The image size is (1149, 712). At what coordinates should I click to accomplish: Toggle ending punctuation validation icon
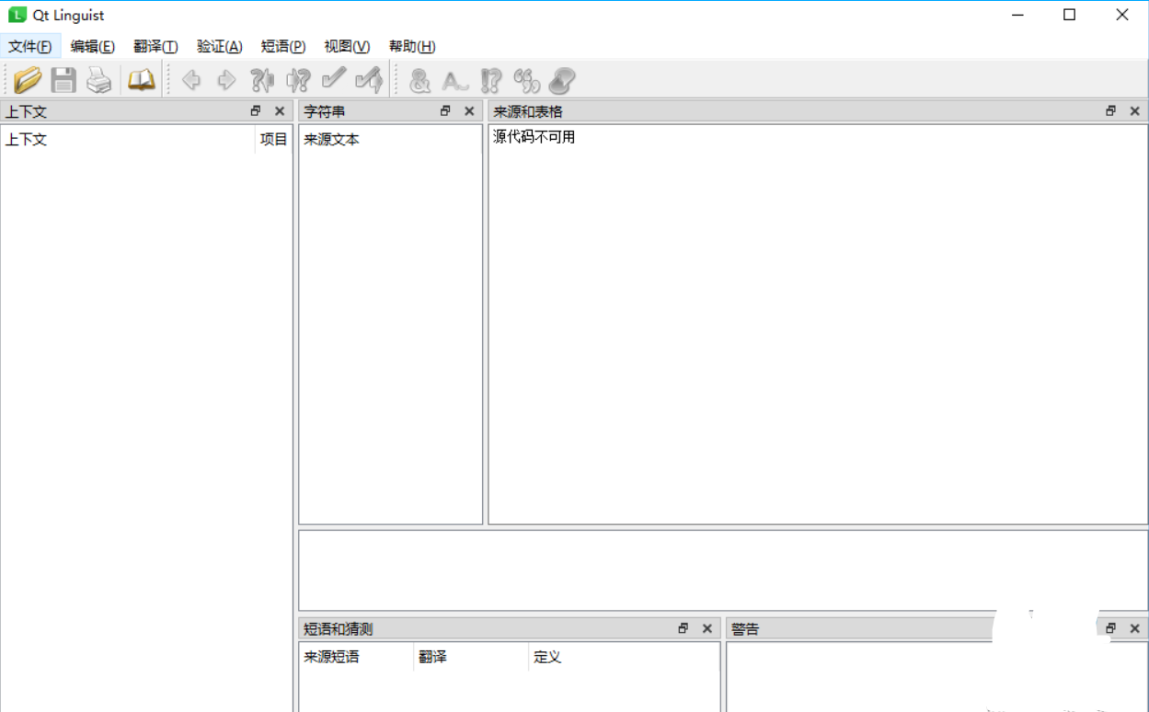(x=491, y=81)
